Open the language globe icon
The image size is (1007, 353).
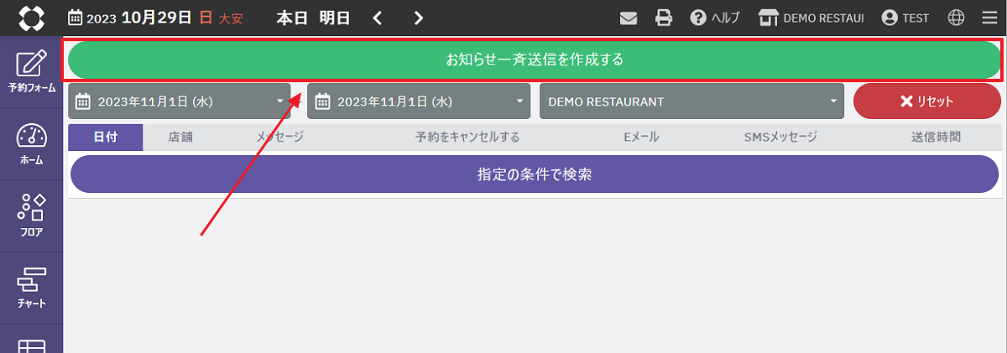coord(956,18)
